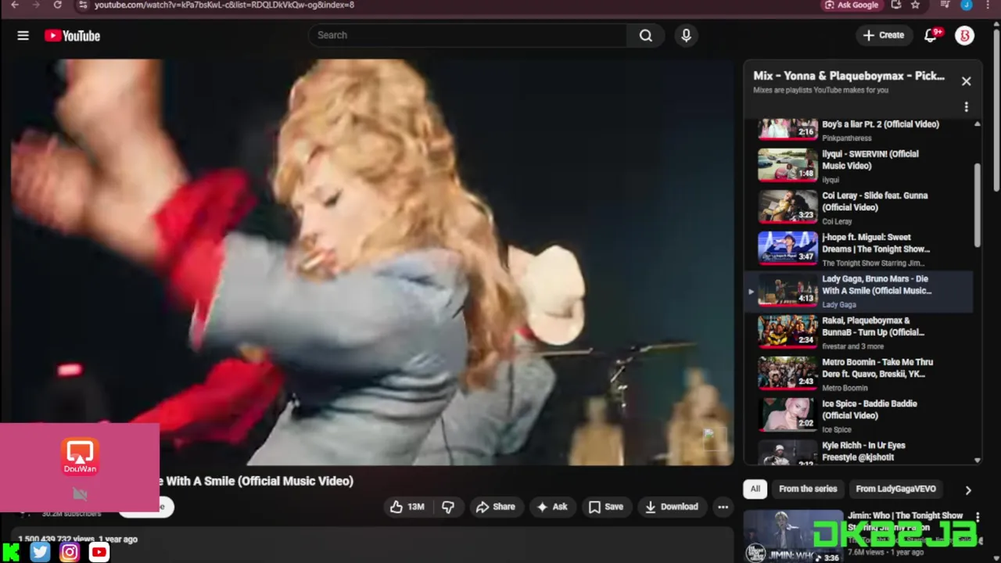1001x563 pixels.
Task: Open the site info icon in the address bar
Action: point(83,5)
